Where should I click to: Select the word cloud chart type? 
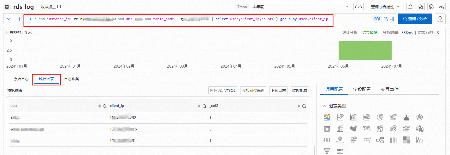click(367, 140)
